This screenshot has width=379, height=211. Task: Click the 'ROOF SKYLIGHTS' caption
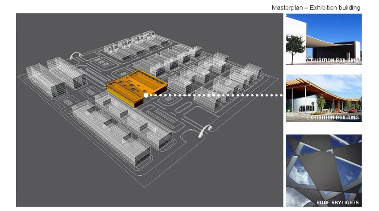coord(337,203)
